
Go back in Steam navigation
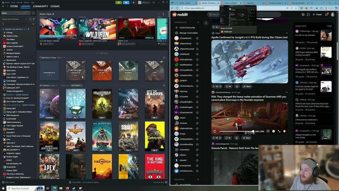click(3, 6)
